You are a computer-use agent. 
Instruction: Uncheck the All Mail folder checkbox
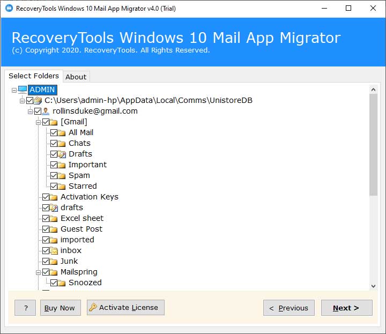click(54, 132)
